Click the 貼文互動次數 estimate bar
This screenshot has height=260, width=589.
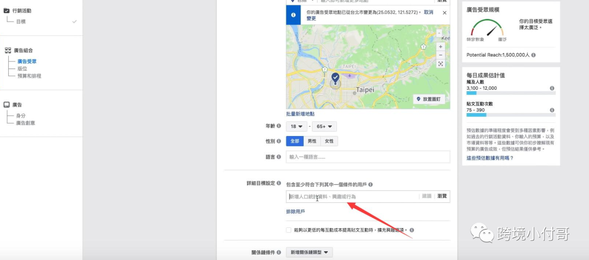511,115
